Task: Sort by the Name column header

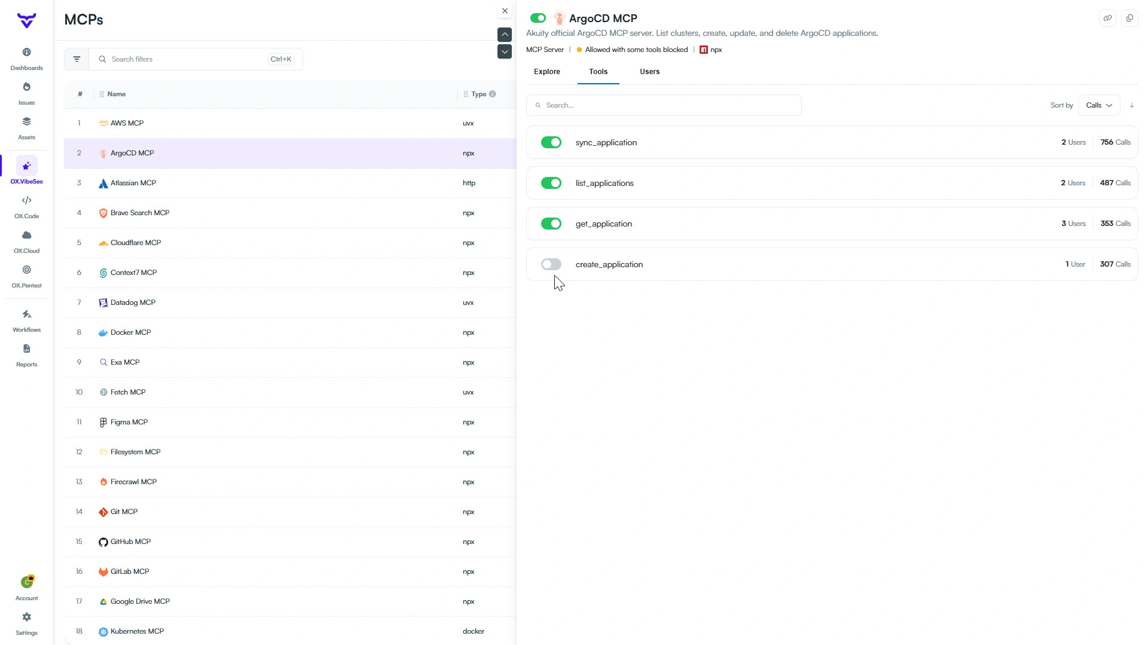Action: (x=116, y=94)
